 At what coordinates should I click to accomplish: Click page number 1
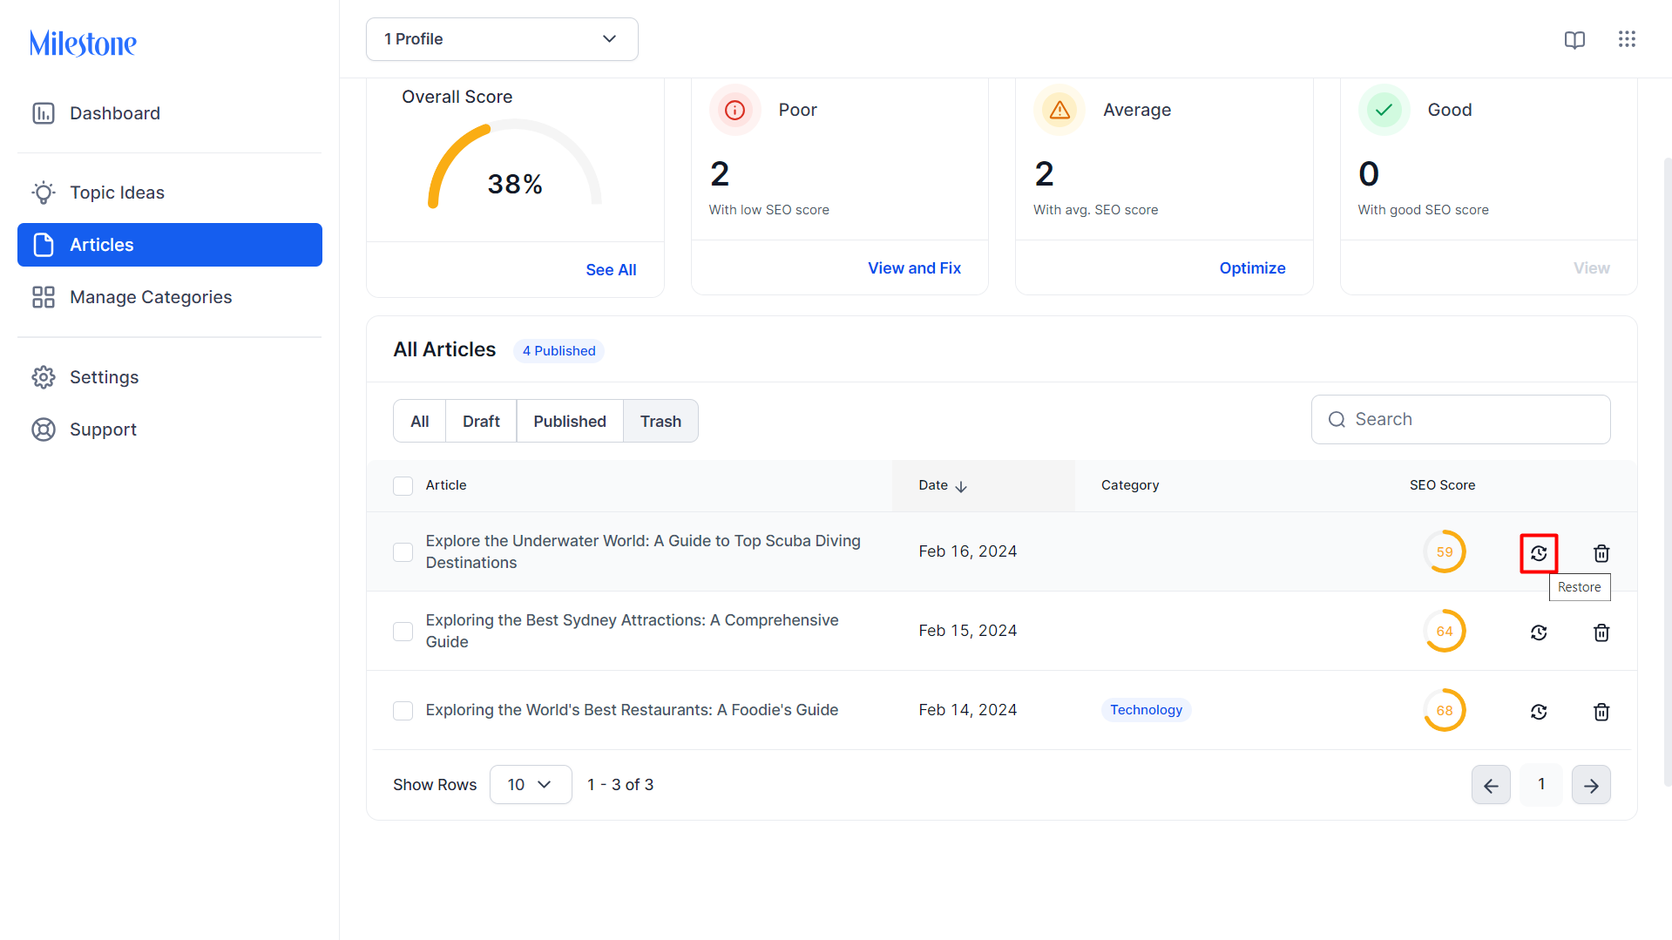1541,785
